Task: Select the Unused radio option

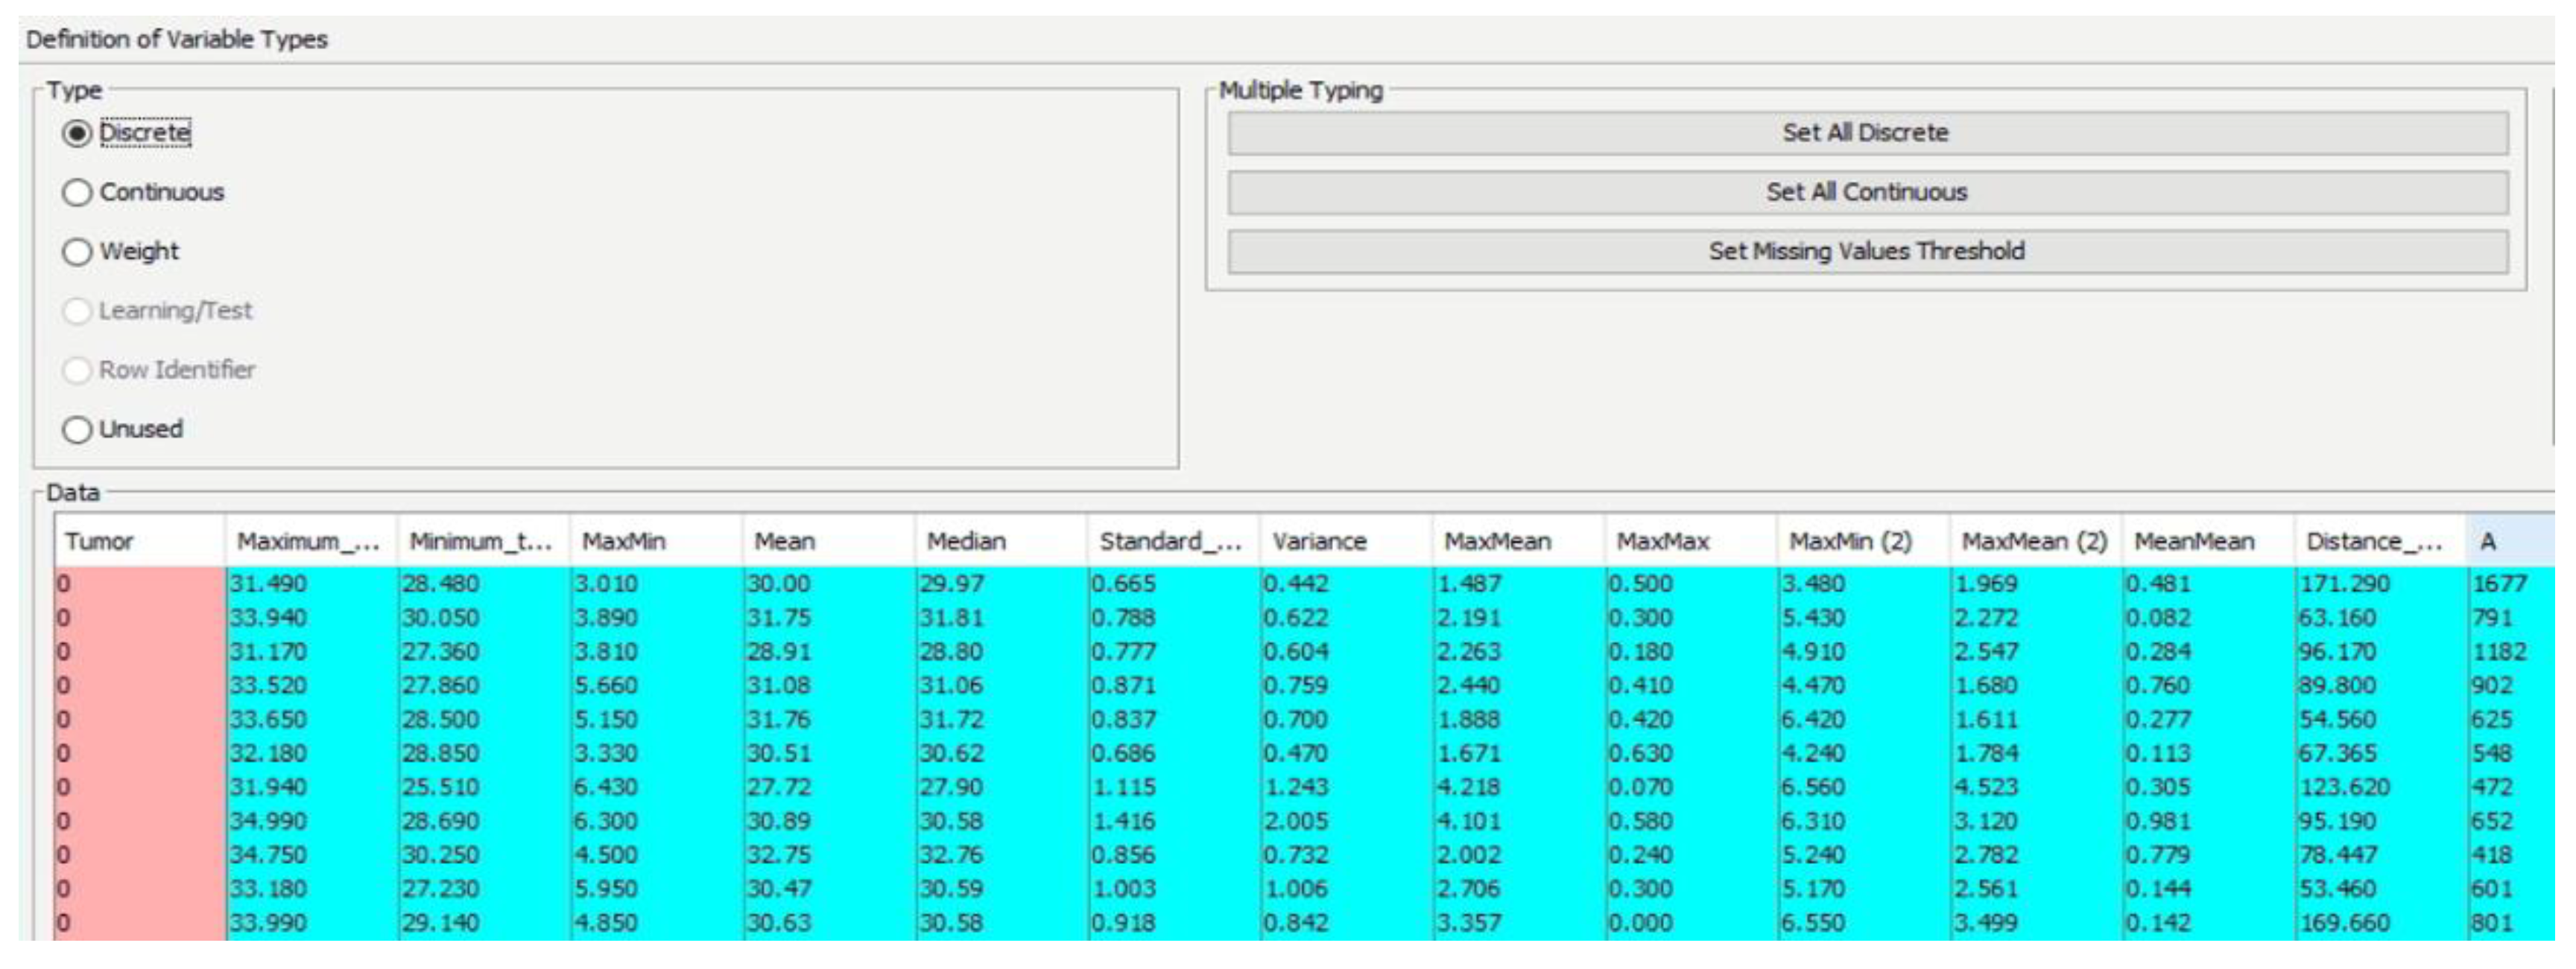Action: coord(78,429)
